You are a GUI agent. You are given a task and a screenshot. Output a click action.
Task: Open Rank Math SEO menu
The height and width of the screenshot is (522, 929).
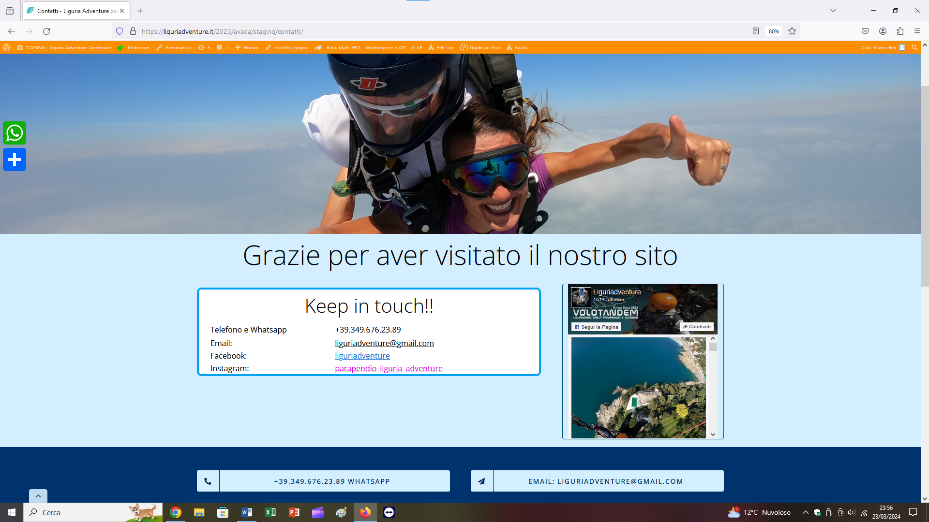(338, 47)
